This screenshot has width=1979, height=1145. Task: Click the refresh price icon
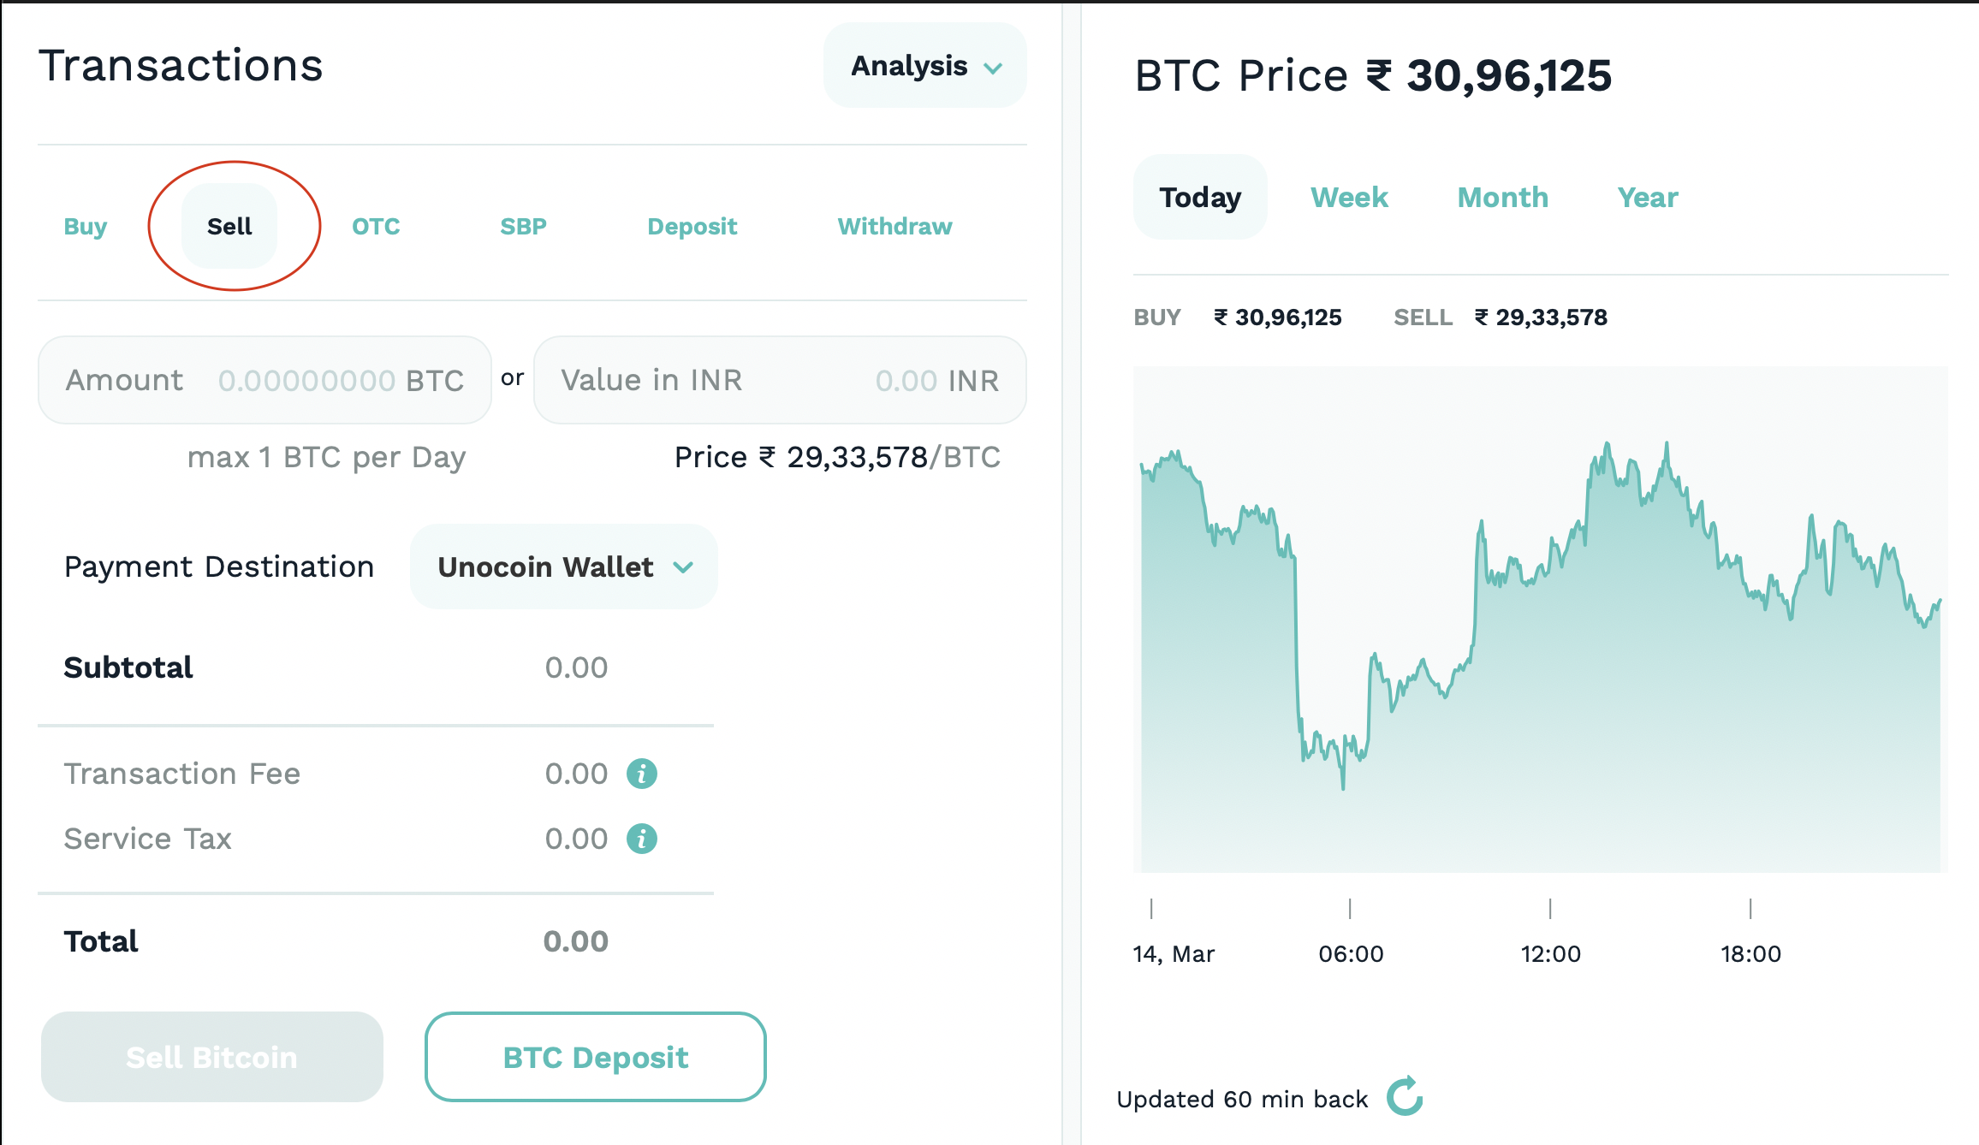coord(1405,1097)
